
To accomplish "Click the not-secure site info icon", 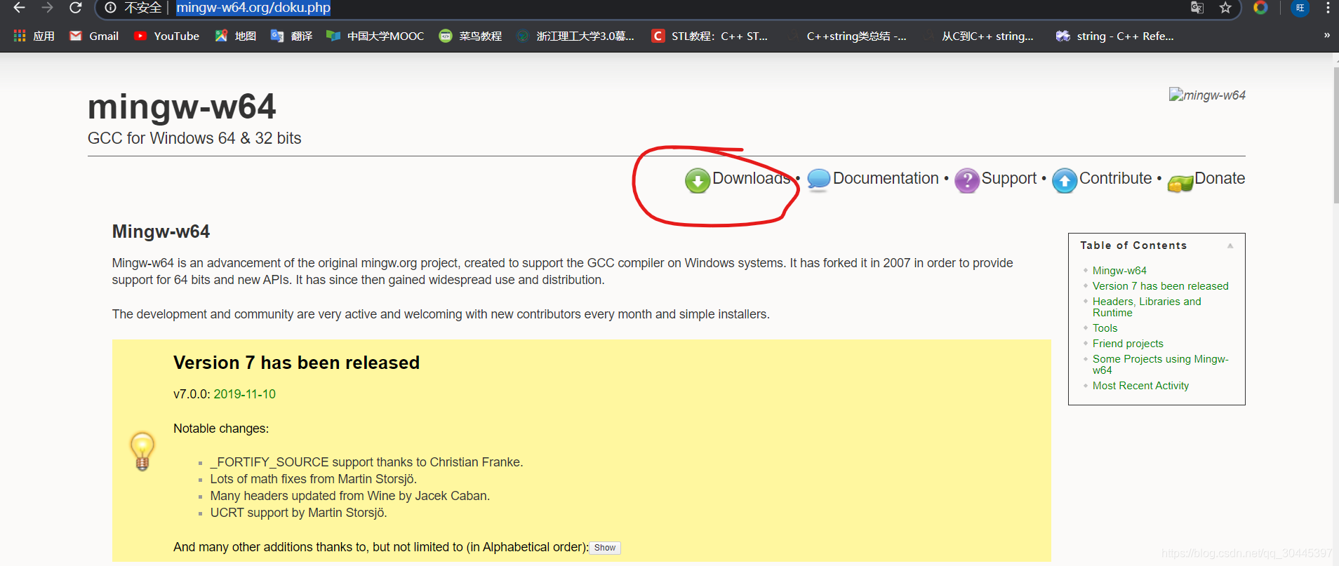I will [110, 8].
